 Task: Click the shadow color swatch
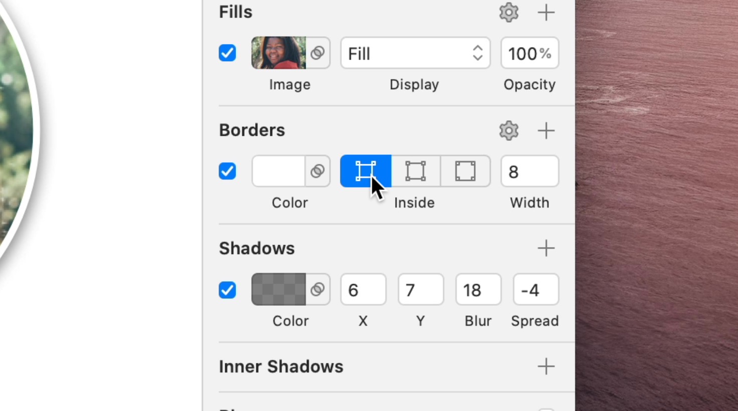[278, 289]
